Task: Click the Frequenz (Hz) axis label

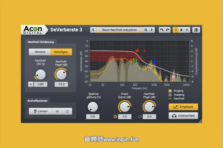Action: (139, 88)
